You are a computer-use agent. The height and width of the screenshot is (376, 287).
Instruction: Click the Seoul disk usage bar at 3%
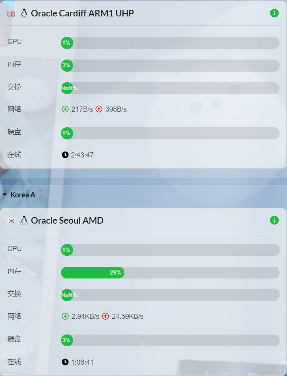tap(170, 340)
